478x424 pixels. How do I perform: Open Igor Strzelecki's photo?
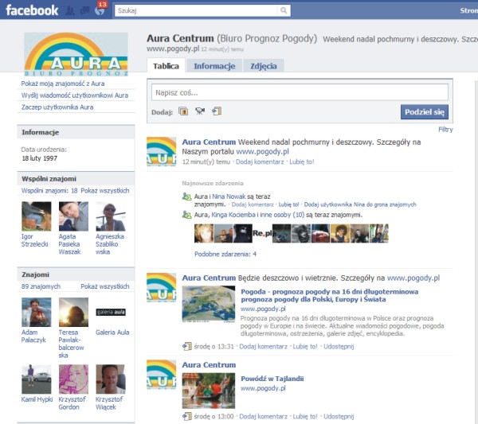[x=37, y=216]
